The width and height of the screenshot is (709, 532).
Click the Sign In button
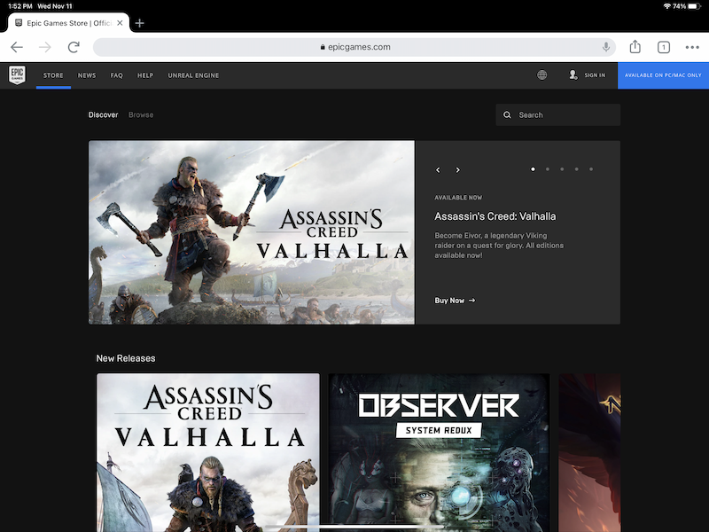(588, 75)
